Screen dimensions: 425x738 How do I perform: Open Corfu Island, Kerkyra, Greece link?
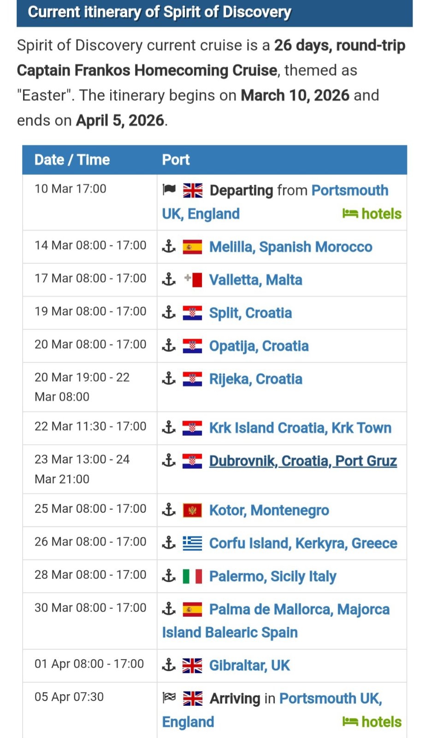pyautogui.click(x=303, y=543)
